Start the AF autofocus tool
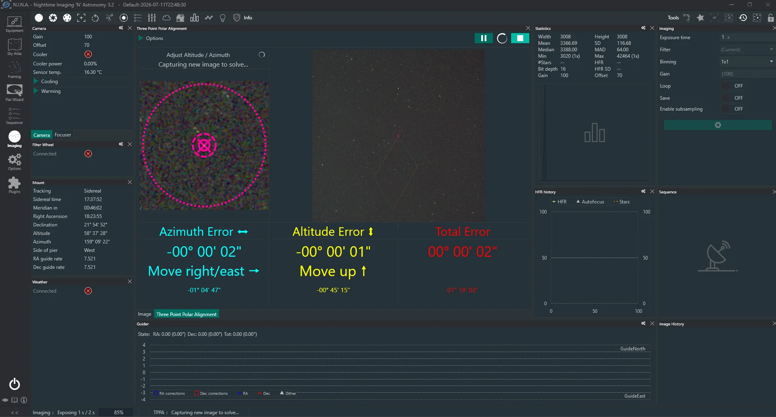 (715, 18)
